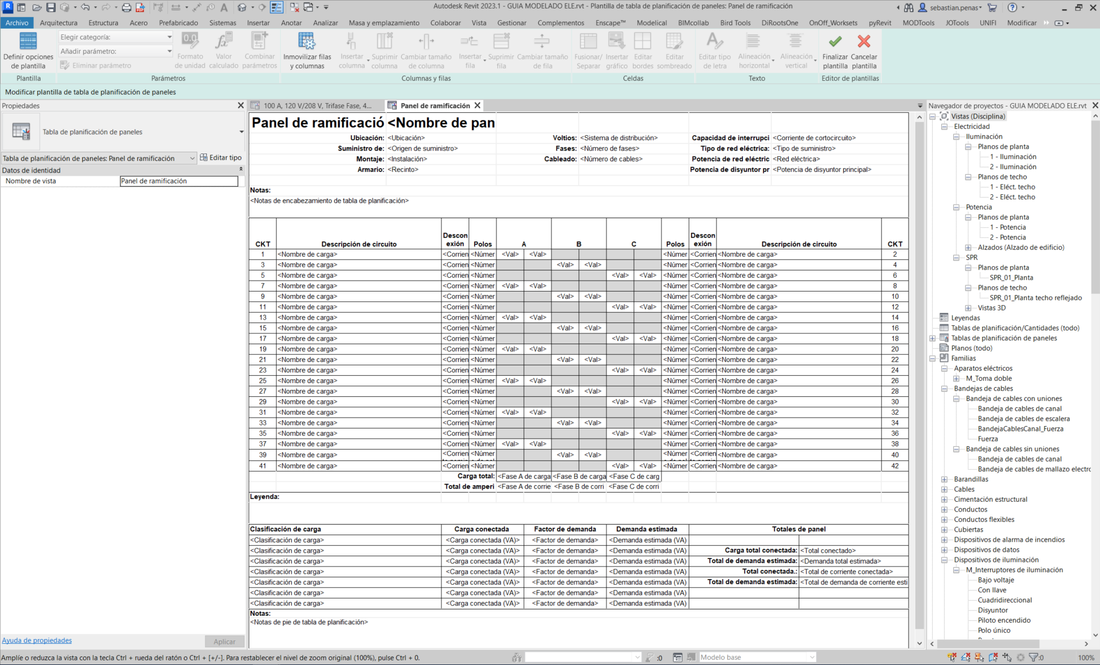Image resolution: width=1100 pixels, height=665 pixels.
Task: Click the Combinar parámetros icon
Action: [x=260, y=41]
